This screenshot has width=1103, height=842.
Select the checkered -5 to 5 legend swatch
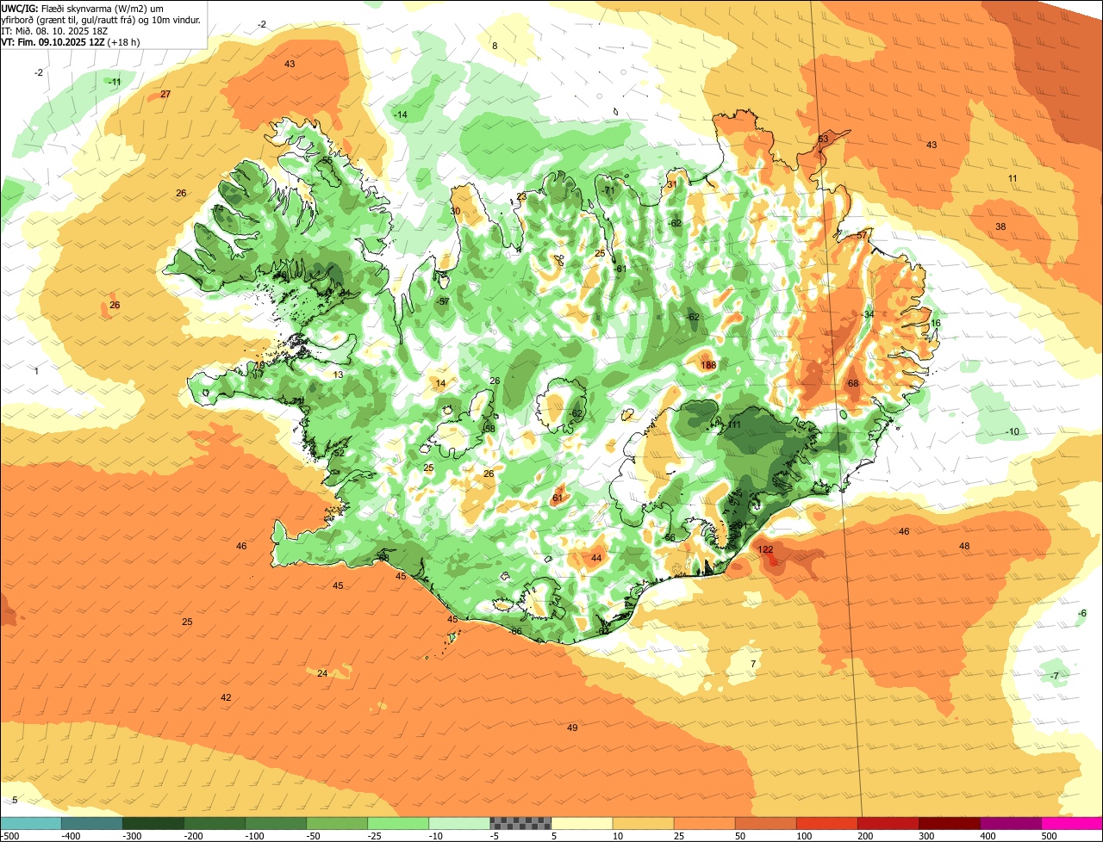click(520, 822)
